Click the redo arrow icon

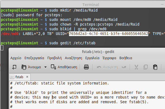point(124,67)
